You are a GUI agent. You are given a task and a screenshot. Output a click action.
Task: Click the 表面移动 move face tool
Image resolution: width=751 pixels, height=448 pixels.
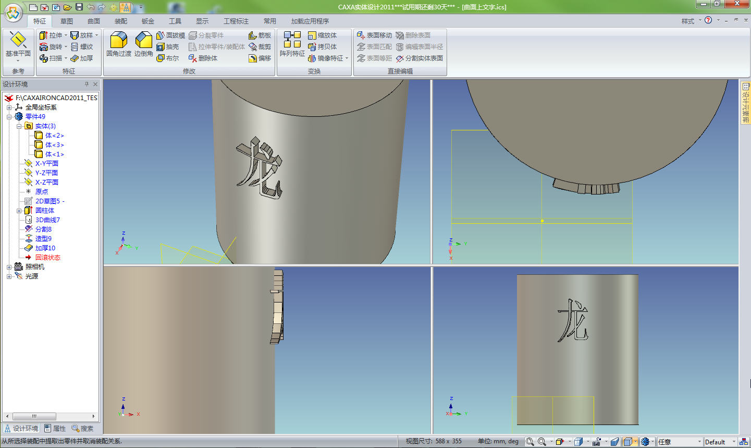tap(374, 35)
